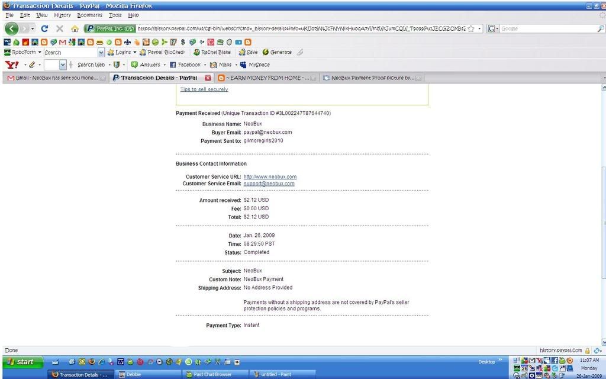Switch to NeoBux Payment Proof picture tab
This screenshot has height=379, width=606.
(x=371, y=78)
